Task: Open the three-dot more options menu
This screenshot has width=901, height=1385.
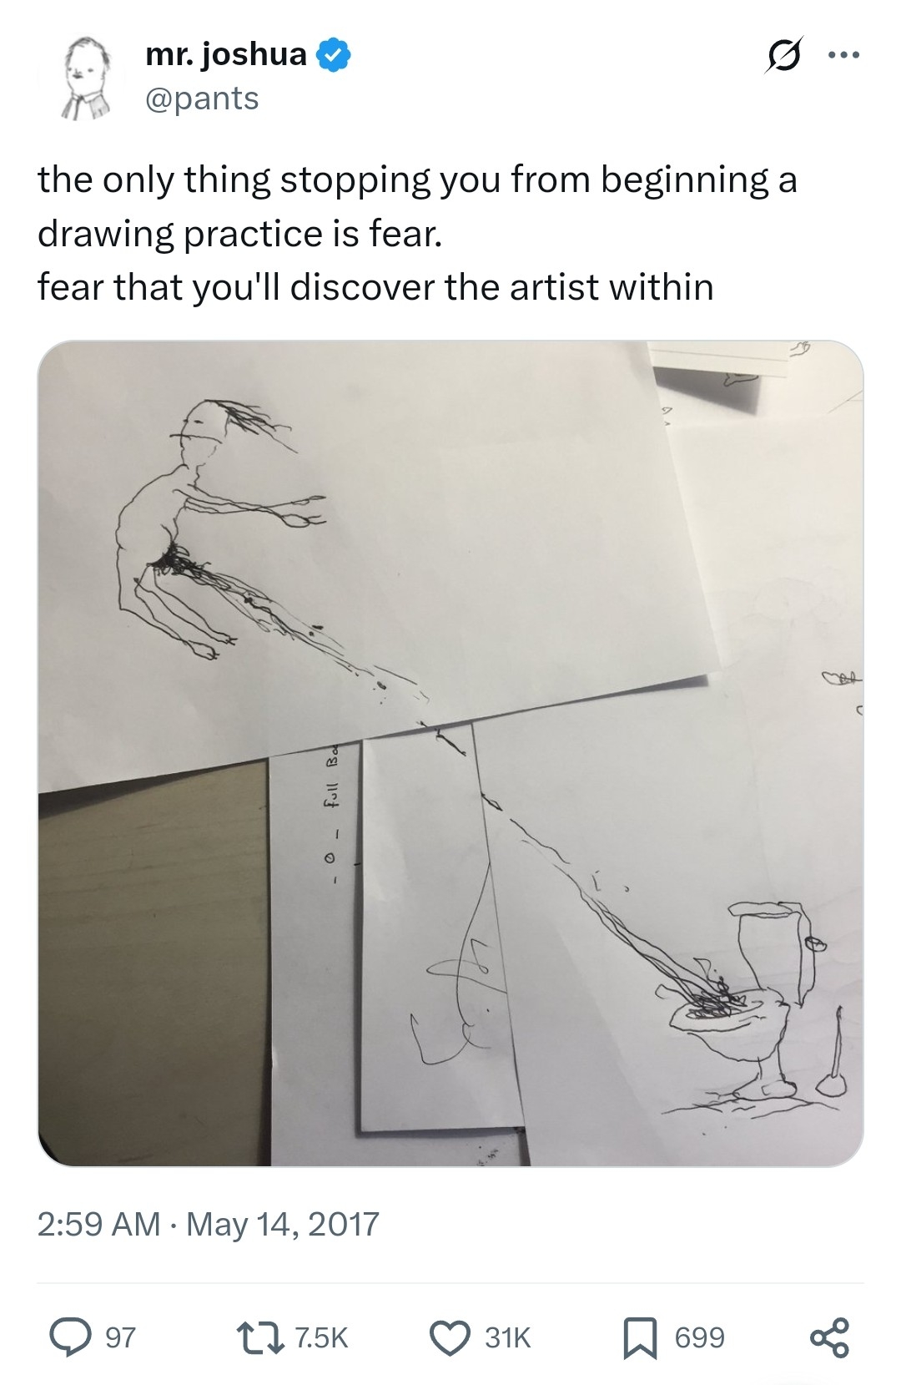Action: point(843,56)
